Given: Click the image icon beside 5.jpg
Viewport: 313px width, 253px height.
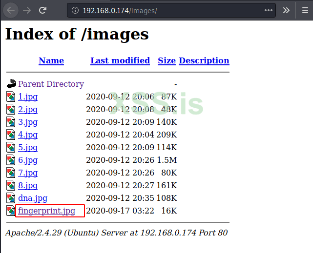Looking at the screenshot, I should 11,147.
